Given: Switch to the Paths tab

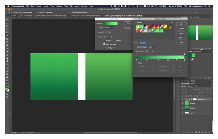Looking at the screenshot, I should (197, 86).
